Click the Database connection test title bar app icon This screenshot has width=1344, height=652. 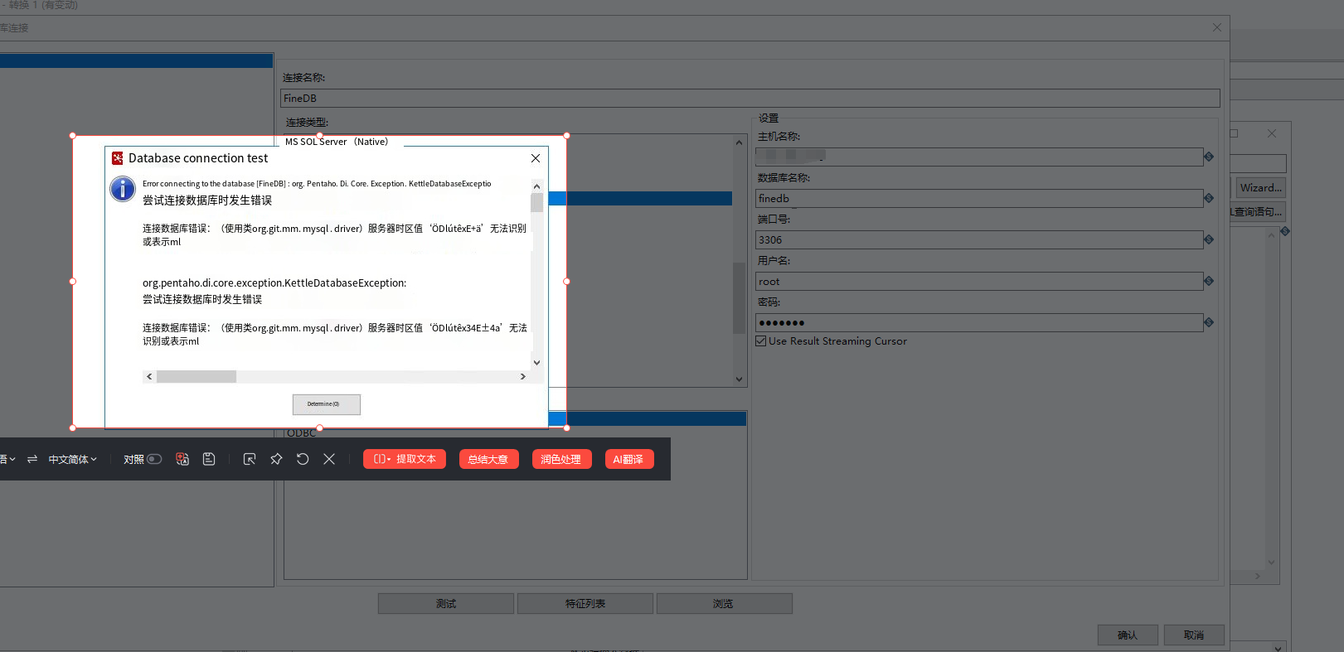[x=118, y=158]
